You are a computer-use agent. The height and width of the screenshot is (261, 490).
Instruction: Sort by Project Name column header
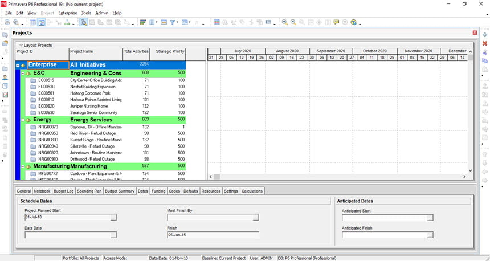point(96,54)
